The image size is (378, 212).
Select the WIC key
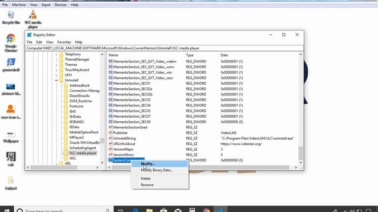coord(73,158)
